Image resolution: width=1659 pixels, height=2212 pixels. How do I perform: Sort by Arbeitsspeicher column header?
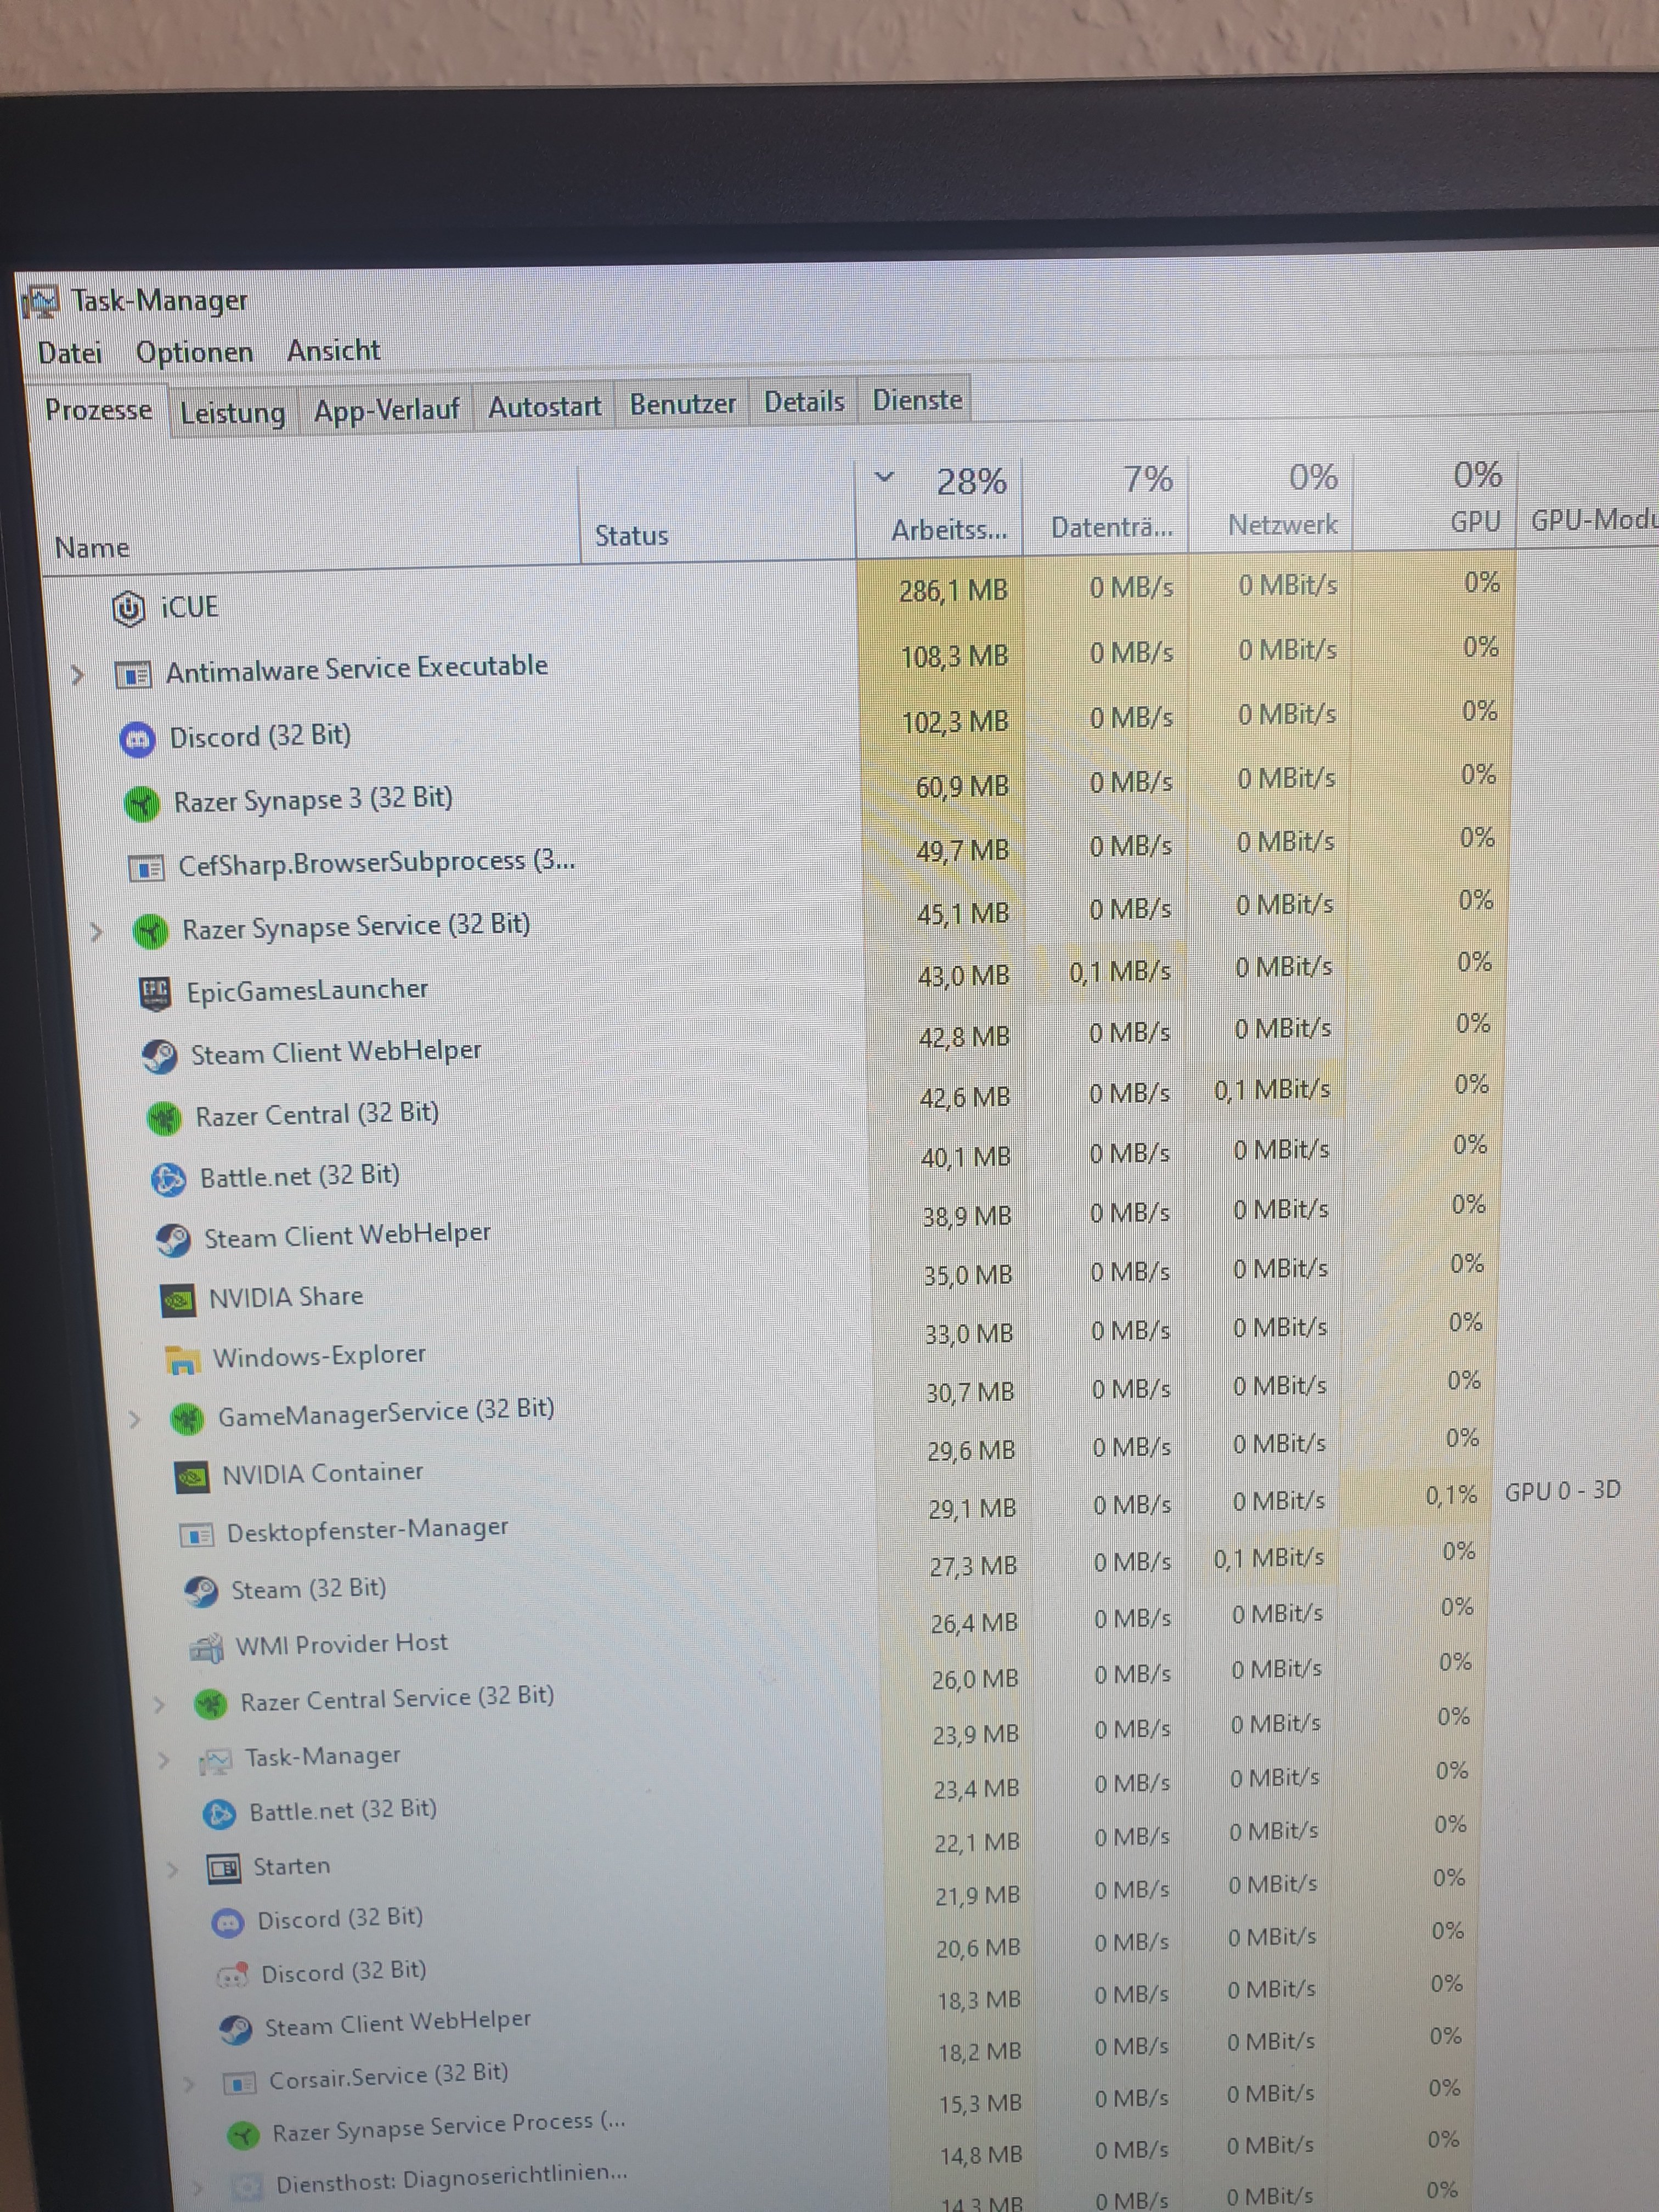[949, 530]
